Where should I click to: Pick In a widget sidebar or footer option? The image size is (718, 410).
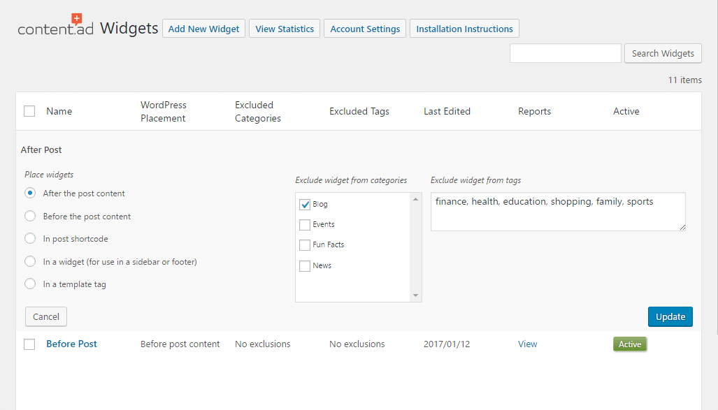[x=30, y=261]
